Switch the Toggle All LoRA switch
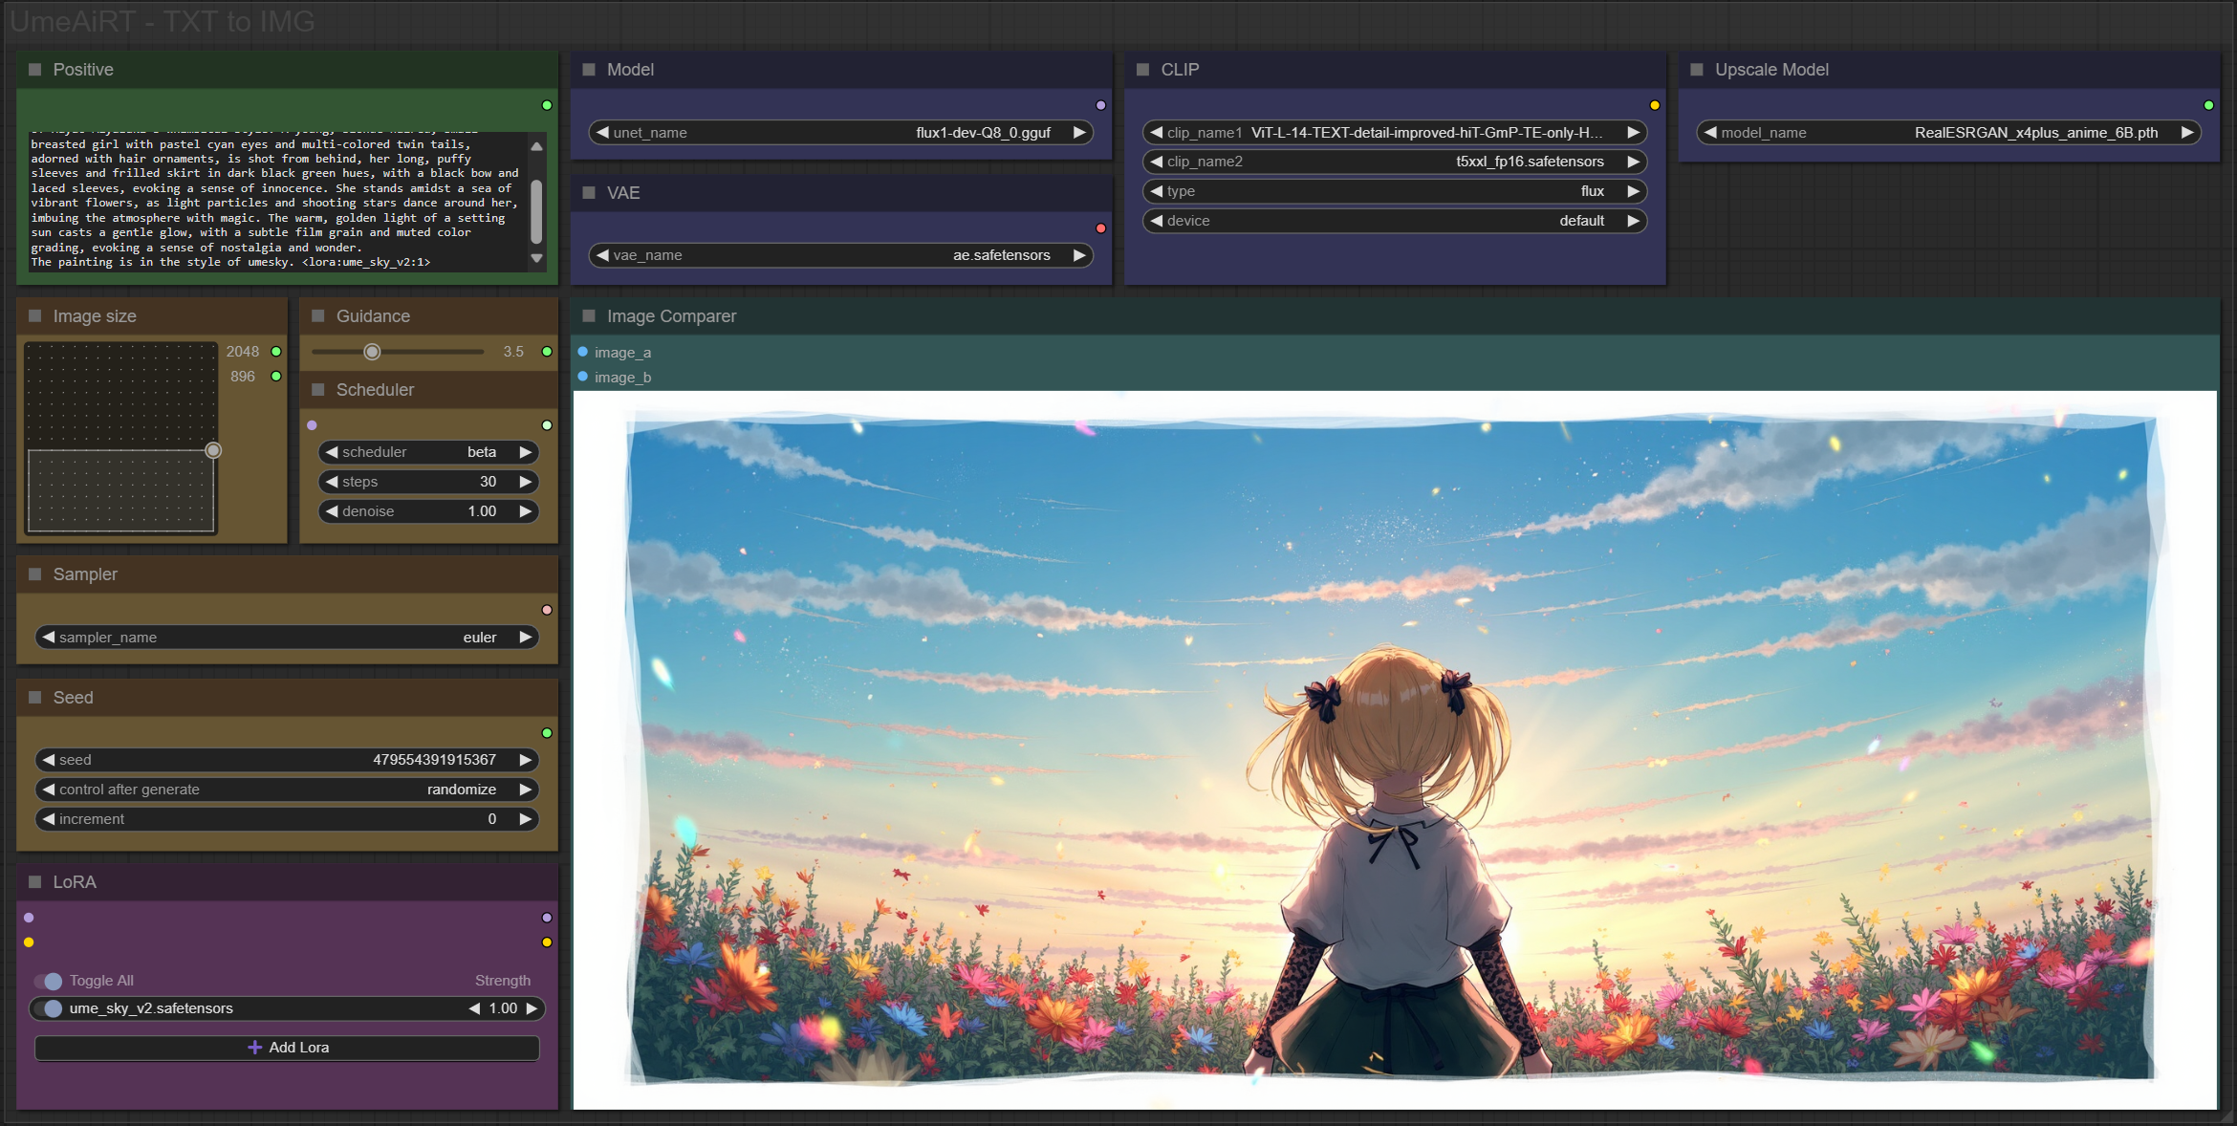The image size is (2237, 1126). [x=49, y=981]
